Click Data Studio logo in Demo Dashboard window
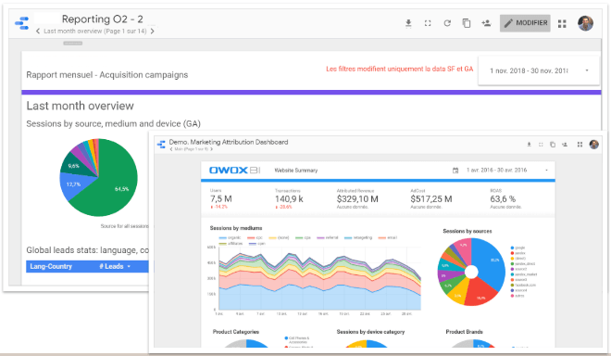Image resolution: width=611 pixels, height=356 pixels. coord(161,145)
